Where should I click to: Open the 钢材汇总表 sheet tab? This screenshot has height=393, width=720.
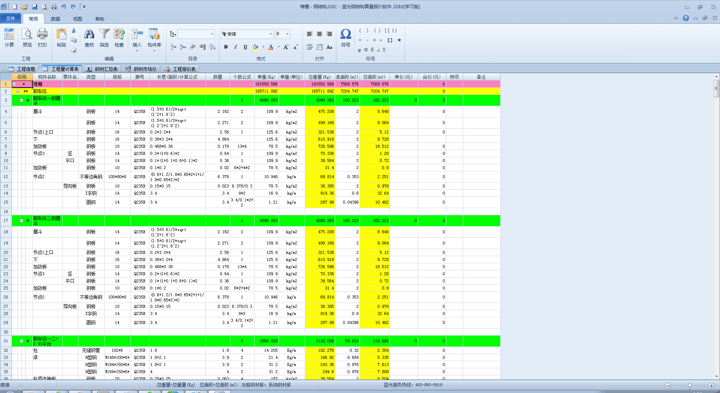click(102, 69)
